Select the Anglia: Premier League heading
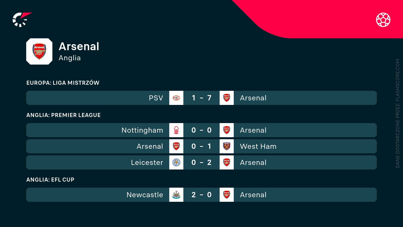This screenshot has width=403, height=227. [x=63, y=115]
